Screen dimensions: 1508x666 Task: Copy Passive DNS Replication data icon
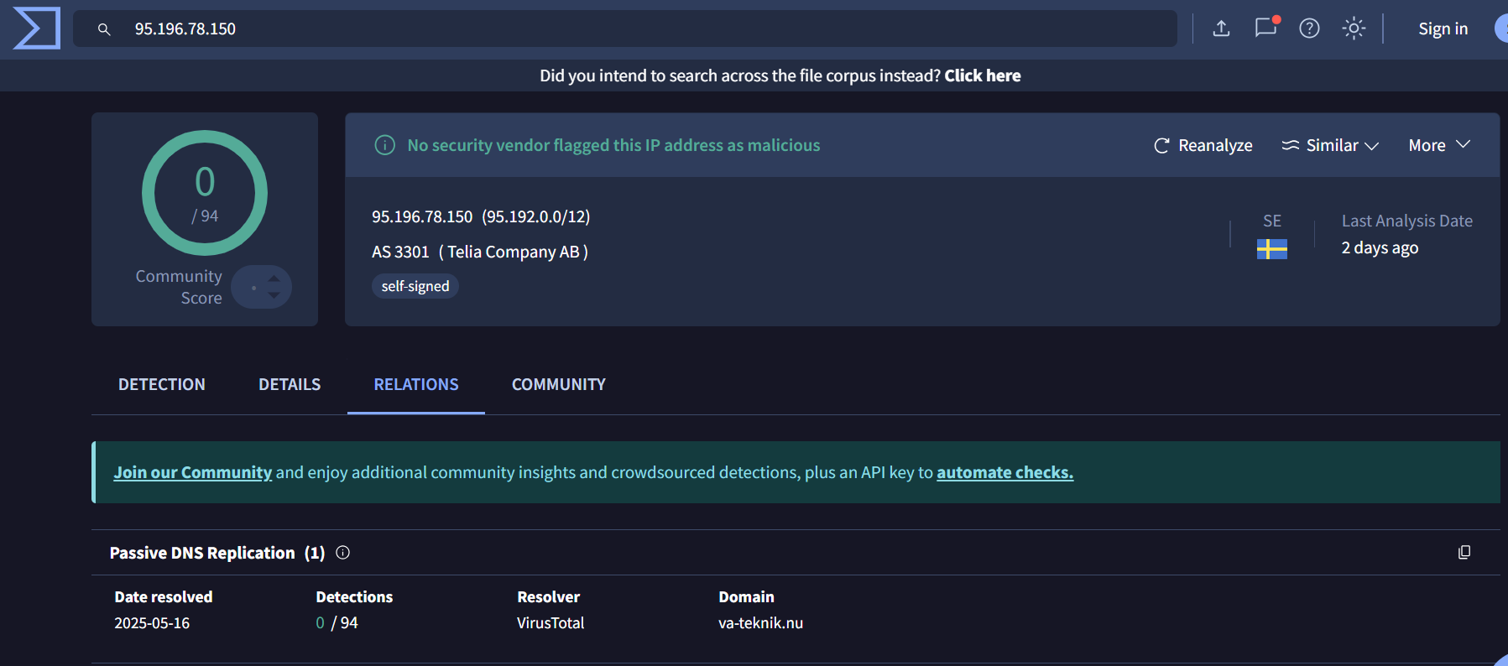click(x=1464, y=552)
